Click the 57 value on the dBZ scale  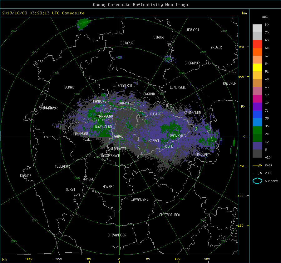[267, 56]
